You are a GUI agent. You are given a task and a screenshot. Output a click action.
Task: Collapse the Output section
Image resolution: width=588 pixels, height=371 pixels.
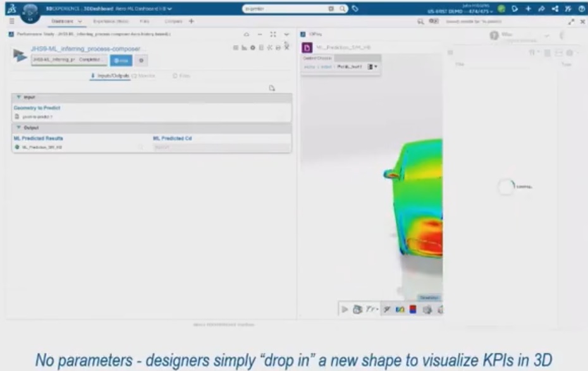[19, 128]
